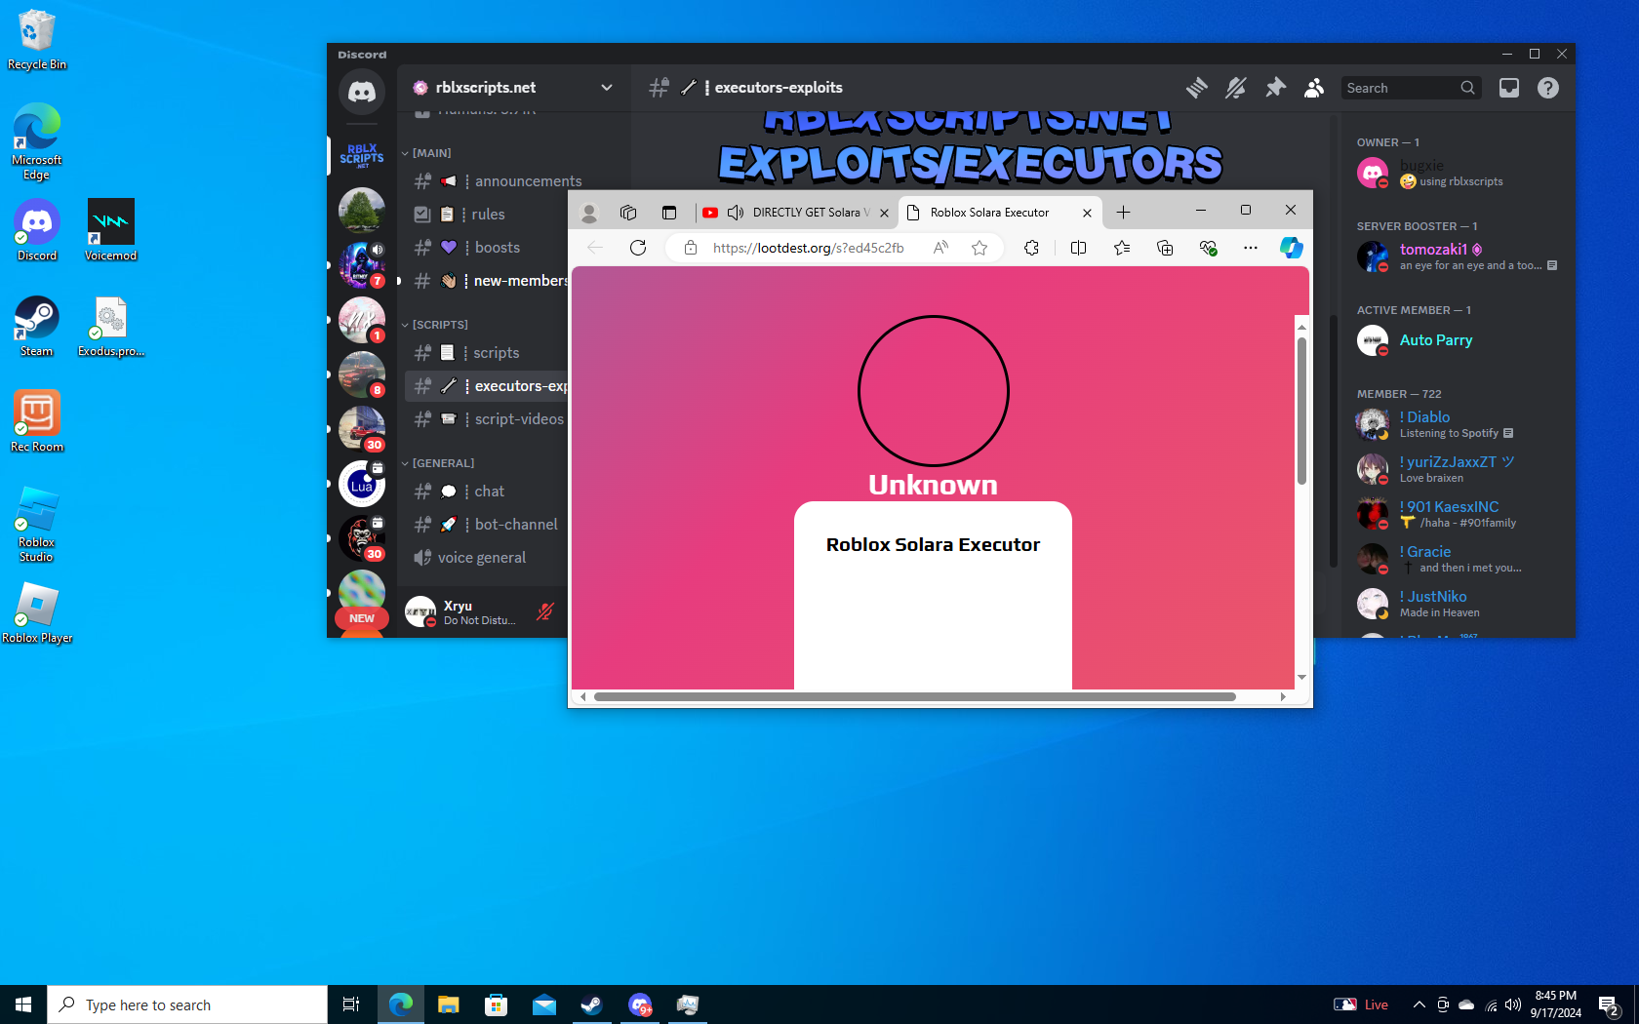
Task: Close the DIRECTLY GET Solara tab
Action: click(884, 213)
